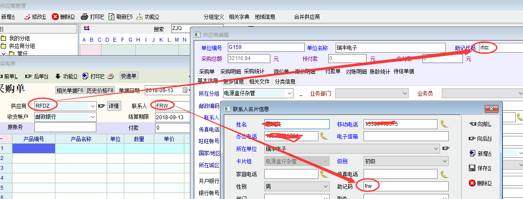Click the 向前L pointing hand icon
Image resolution: width=523 pixels, height=199 pixels.
(472, 124)
